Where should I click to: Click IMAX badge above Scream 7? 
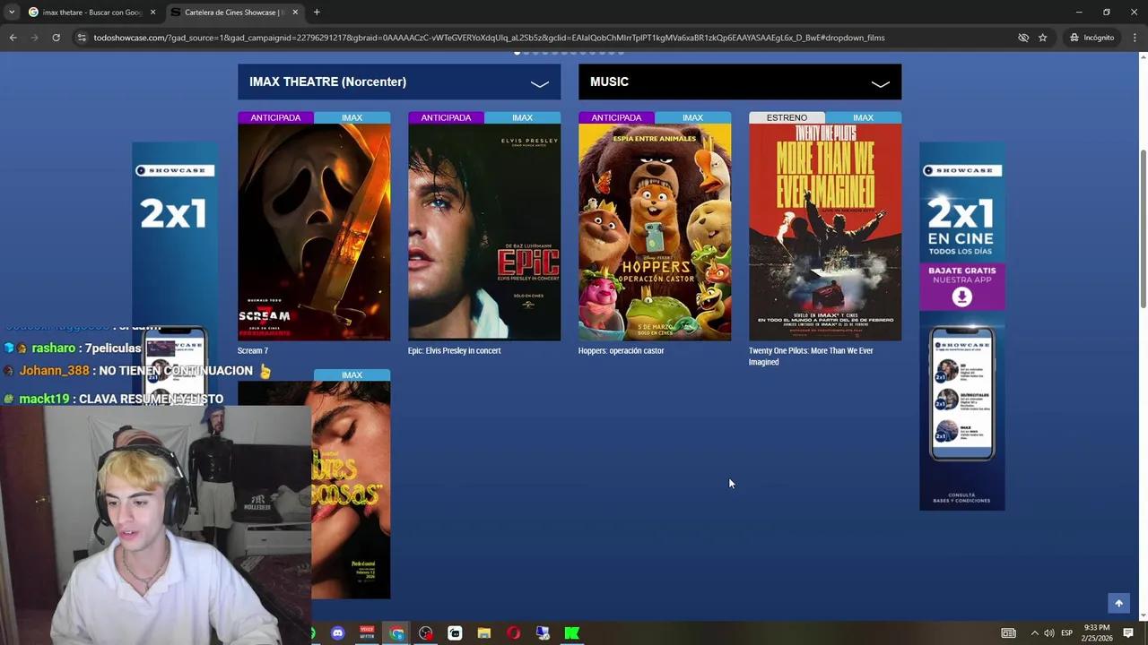(x=352, y=117)
